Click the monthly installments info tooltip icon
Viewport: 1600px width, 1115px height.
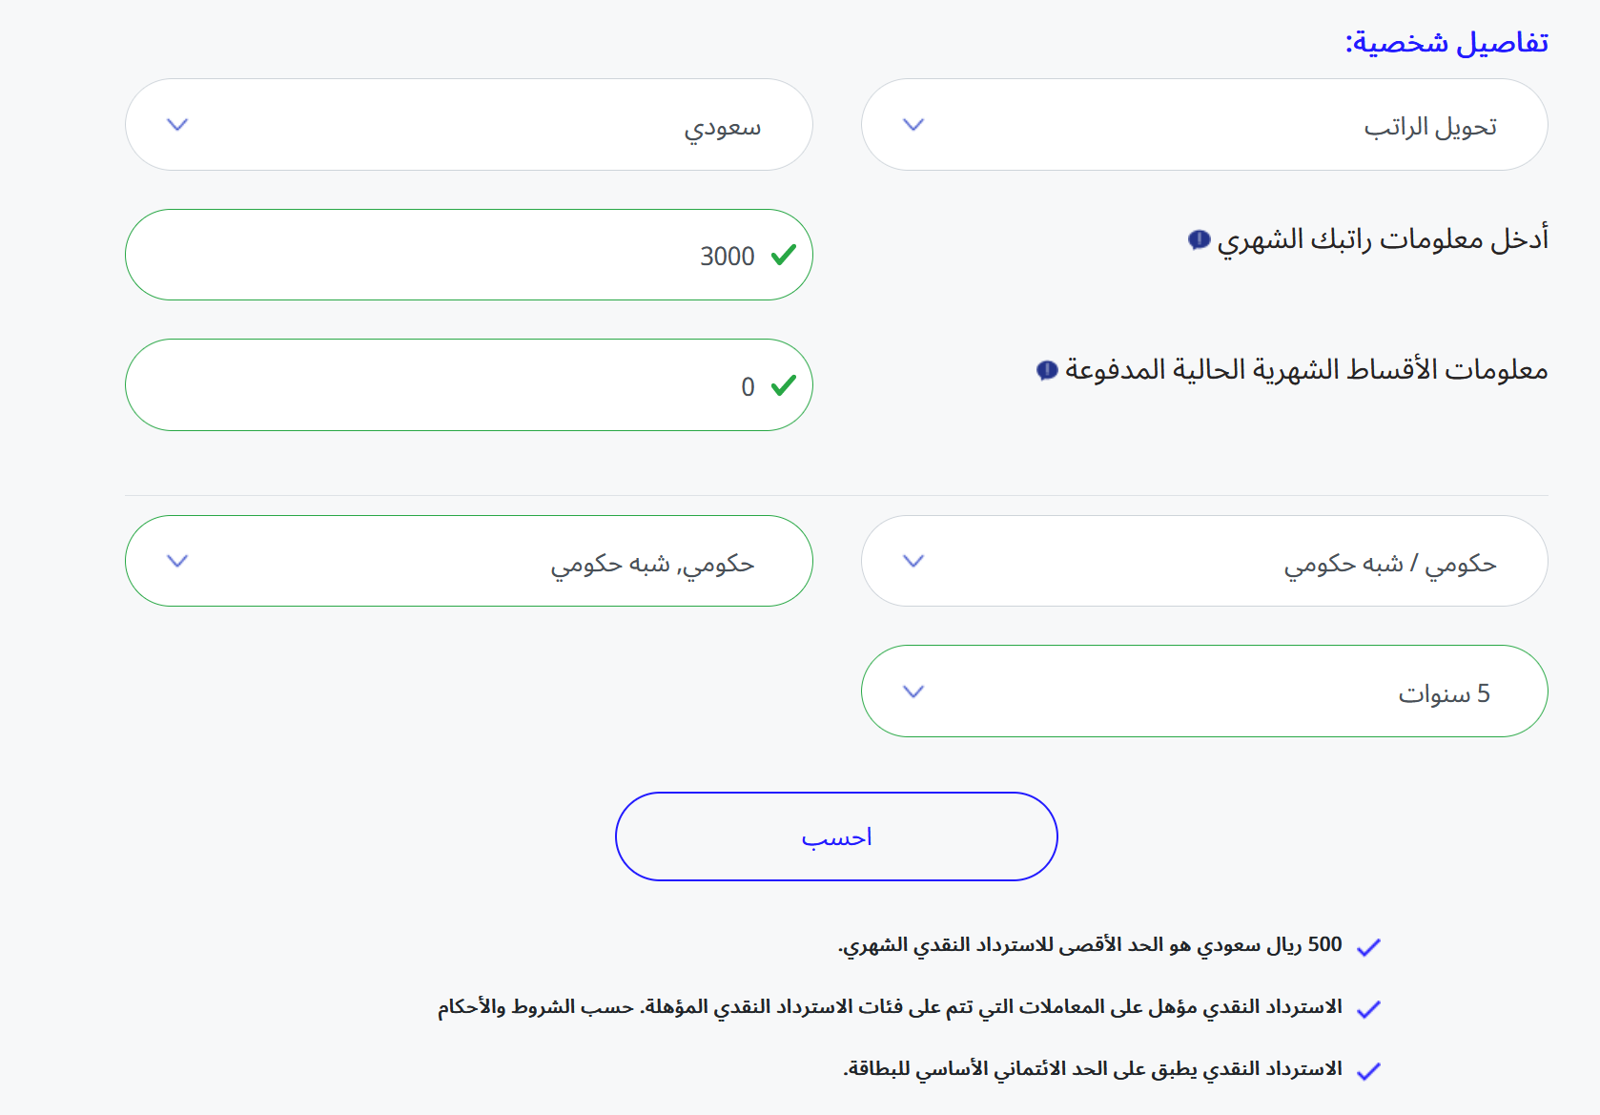tap(1047, 370)
